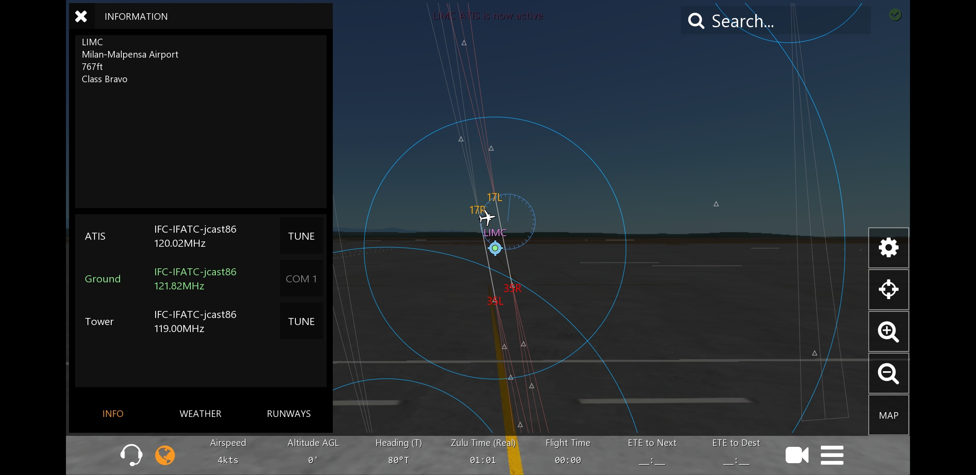Viewport: 976px width, 475px height.
Task: Switch to the RUNWAYS tab
Action: coord(288,413)
